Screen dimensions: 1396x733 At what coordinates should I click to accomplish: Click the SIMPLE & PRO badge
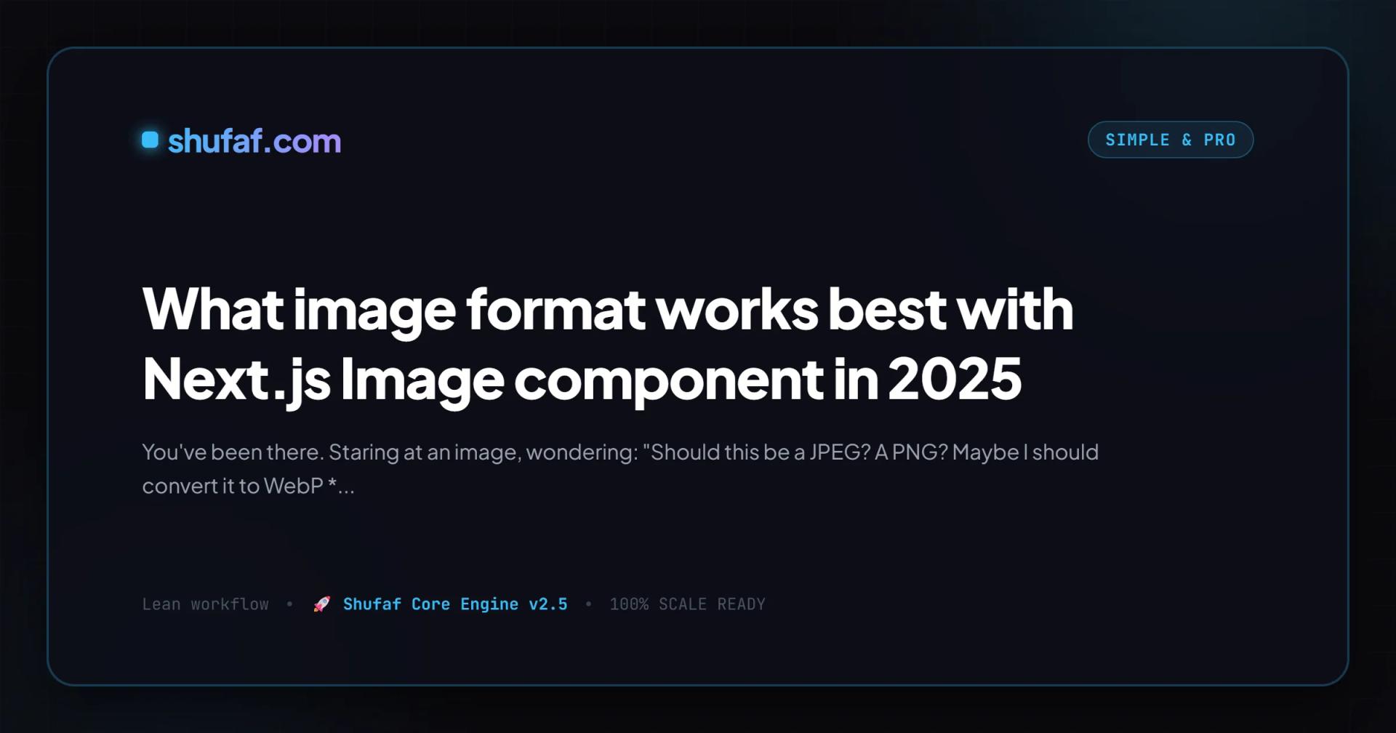pos(1170,140)
